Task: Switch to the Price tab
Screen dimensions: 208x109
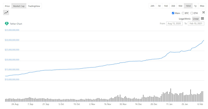Action: coord(7,6)
